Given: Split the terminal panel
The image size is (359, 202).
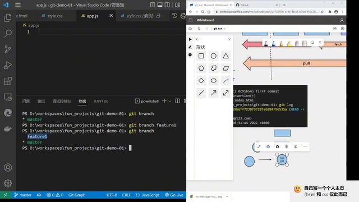Looking at the screenshot, I should click(177, 101).
